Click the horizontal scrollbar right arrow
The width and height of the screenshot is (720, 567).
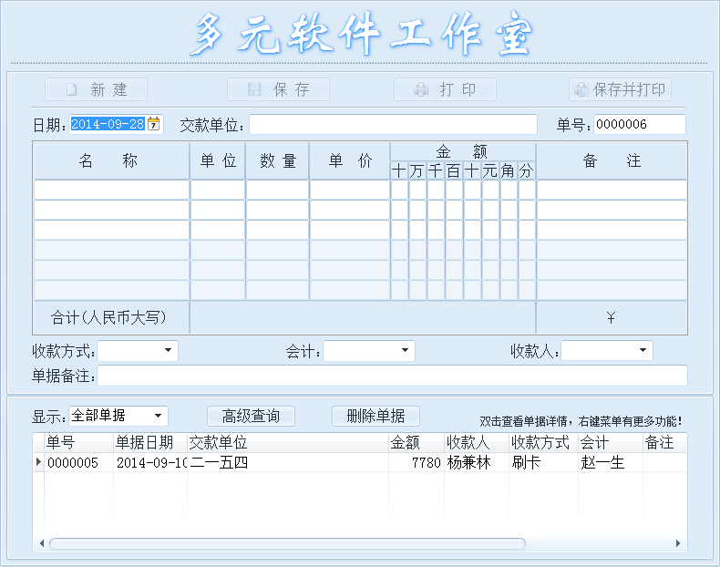click(x=678, y=544)
